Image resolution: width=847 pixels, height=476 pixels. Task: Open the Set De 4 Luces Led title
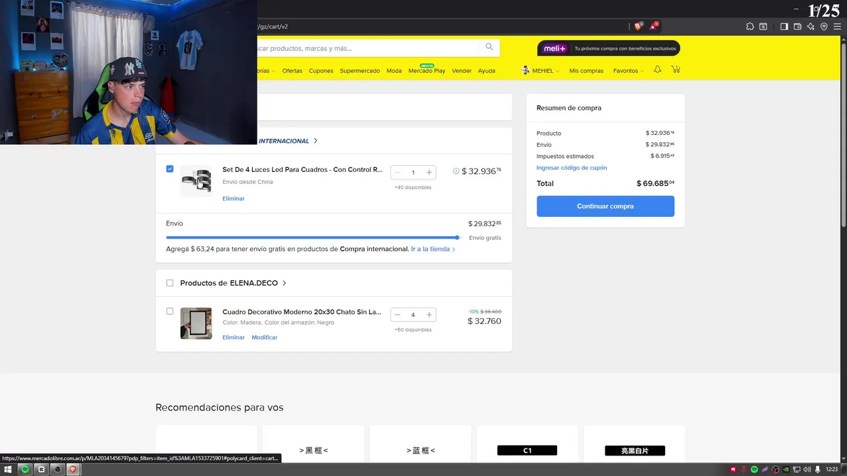coord(302,170)
